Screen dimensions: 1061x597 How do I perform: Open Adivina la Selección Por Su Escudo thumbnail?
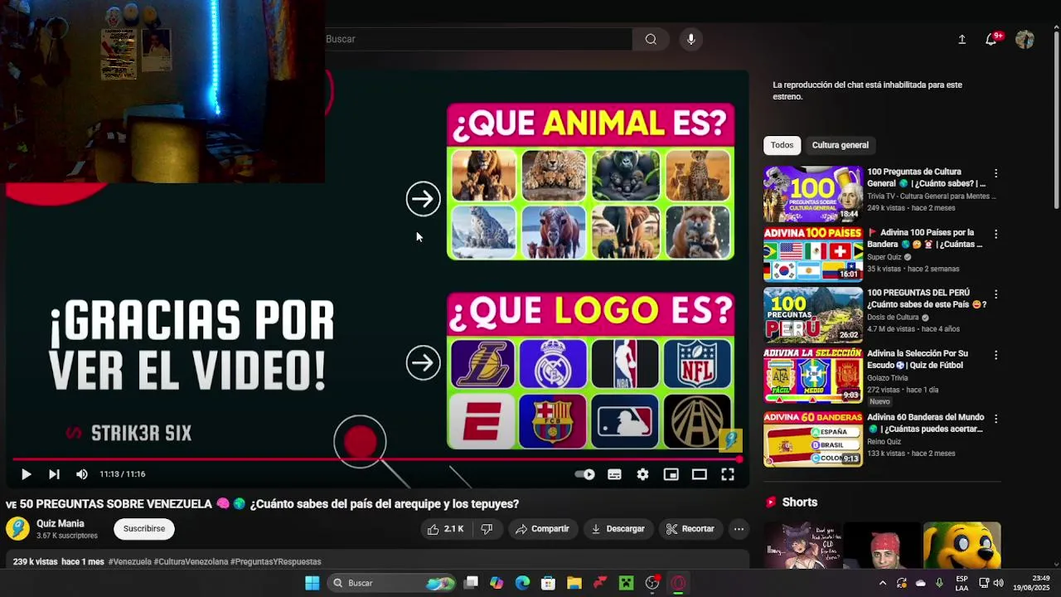point(812,375)
